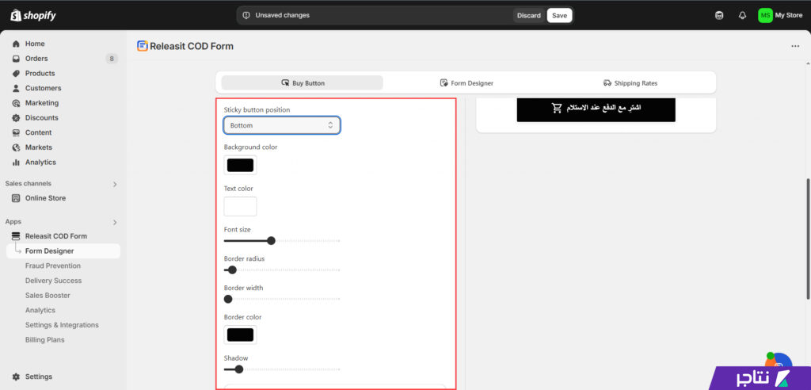Open Settings & Integrations page
Screen dimensions: 811x390
63,325
